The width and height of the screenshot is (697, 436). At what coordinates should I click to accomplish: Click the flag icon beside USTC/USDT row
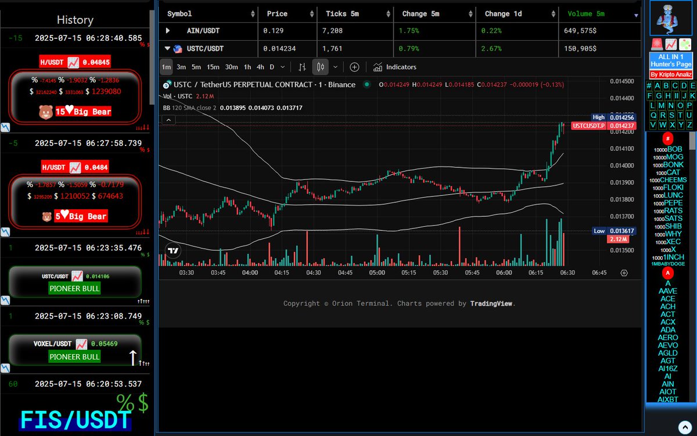pos(178,49)
